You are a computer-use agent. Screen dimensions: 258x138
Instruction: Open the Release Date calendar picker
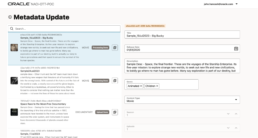pyautogui.click(x=236, y=49)
